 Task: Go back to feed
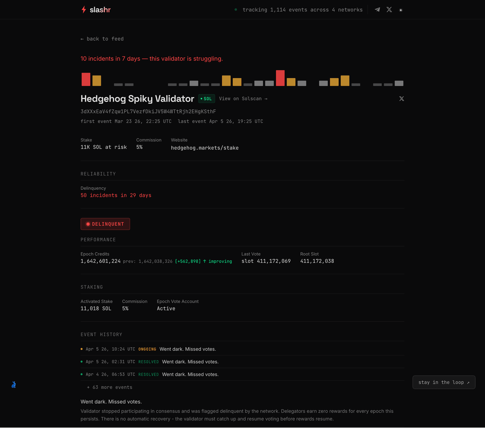[x=102, y=39]
